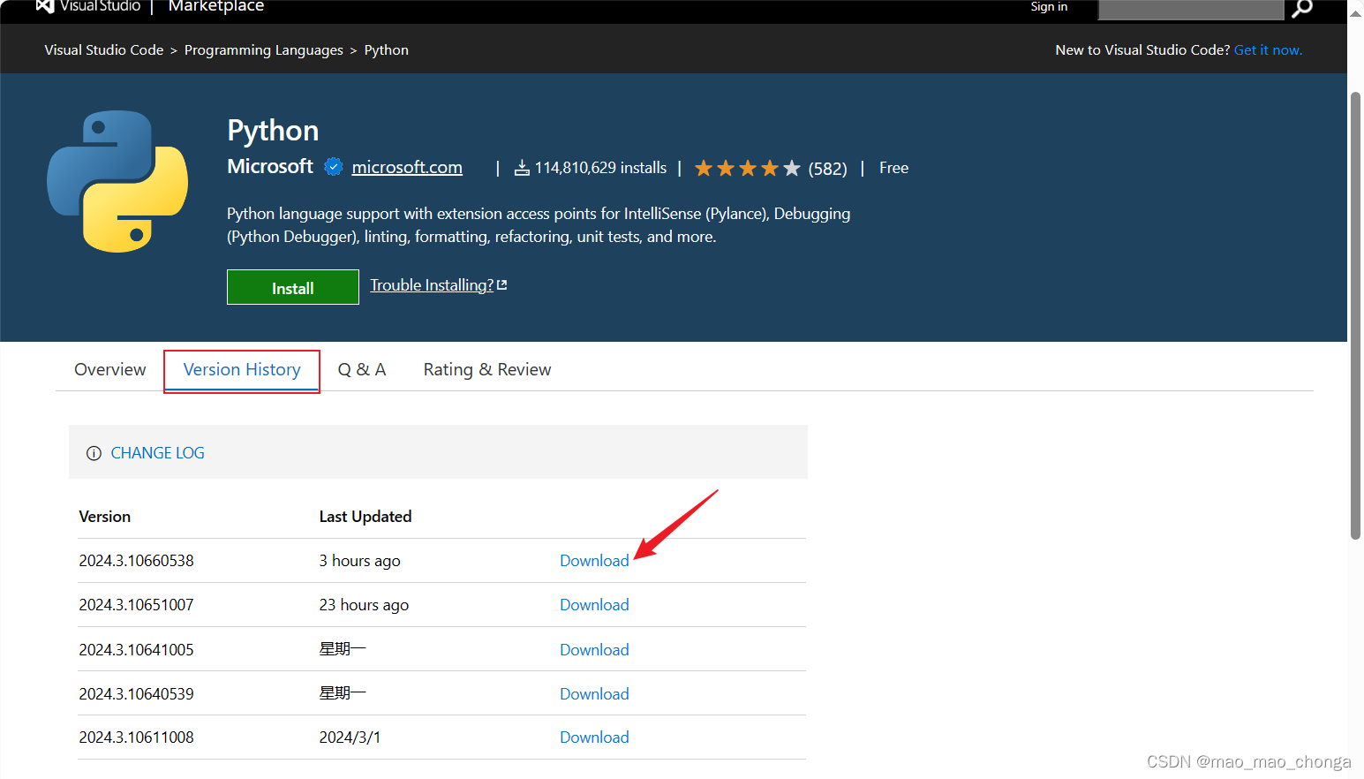The image size is (1364, 779).
Task: Select version text 2024.3.10640539
Action: pos(136,694)
